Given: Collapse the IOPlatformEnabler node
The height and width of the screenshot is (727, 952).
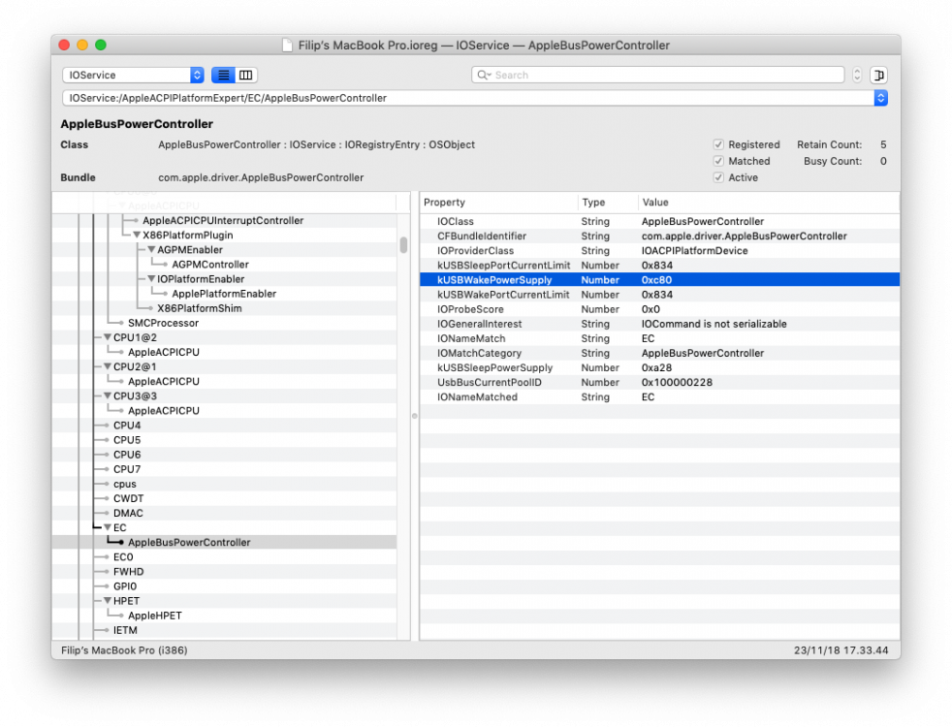Looking at the screenshot, I should point(151,278).
